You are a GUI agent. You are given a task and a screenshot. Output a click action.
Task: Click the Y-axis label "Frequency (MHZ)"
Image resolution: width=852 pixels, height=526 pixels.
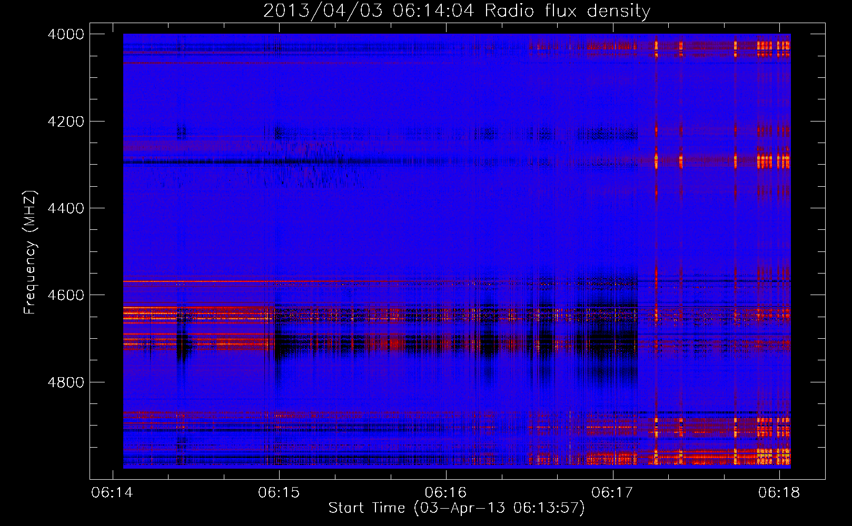[x=30, y=252]
